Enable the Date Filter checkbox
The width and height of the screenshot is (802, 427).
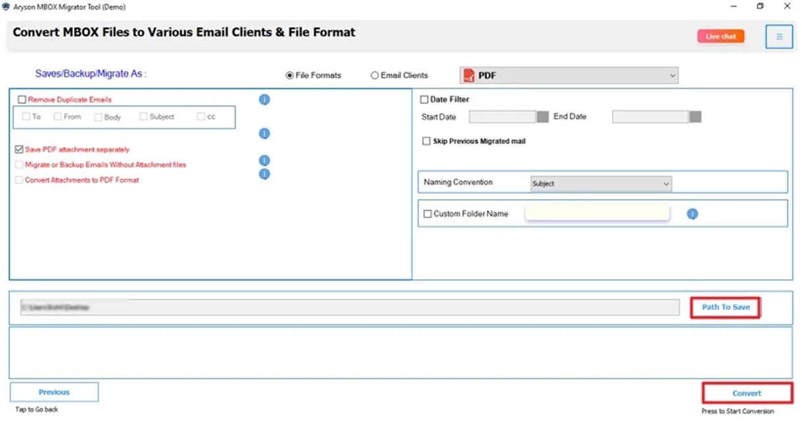[x=424, y=100]
